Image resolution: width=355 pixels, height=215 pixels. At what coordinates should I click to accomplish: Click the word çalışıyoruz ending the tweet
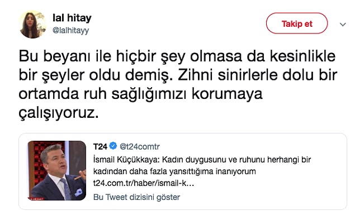59,113
